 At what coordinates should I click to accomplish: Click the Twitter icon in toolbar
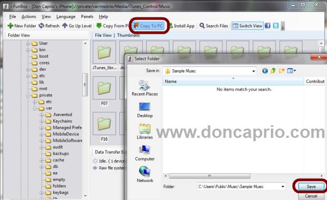pos(276,26)
